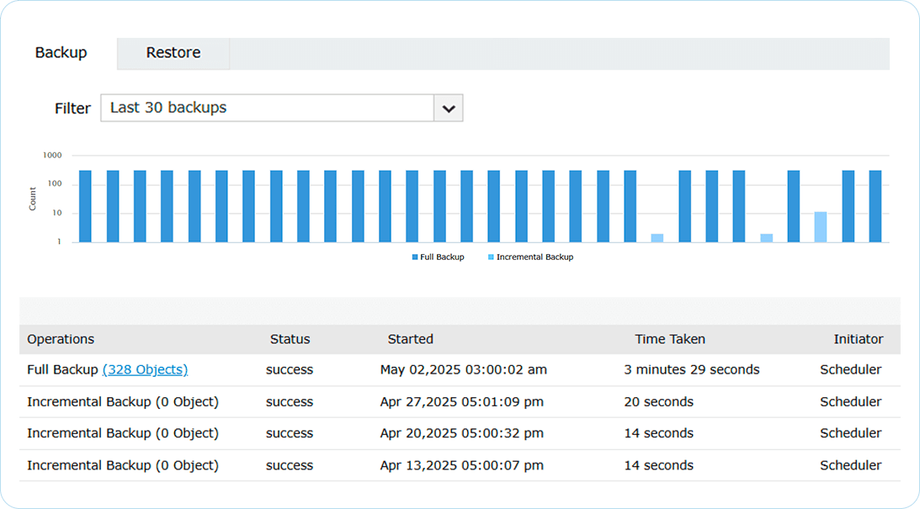Click Apr 13,2025 05:00:07 pm start time
This screenshot has height=509, width=920.
coord(462,465)
